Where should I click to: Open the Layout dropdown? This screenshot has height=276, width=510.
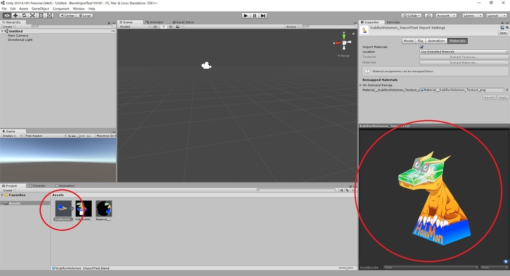[496, 15]
